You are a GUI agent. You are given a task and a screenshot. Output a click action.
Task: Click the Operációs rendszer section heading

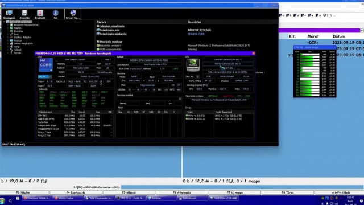tap(111, 42)
